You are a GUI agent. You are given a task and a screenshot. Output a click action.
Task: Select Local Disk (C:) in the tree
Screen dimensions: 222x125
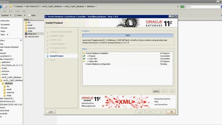click(x=6, y=56)
